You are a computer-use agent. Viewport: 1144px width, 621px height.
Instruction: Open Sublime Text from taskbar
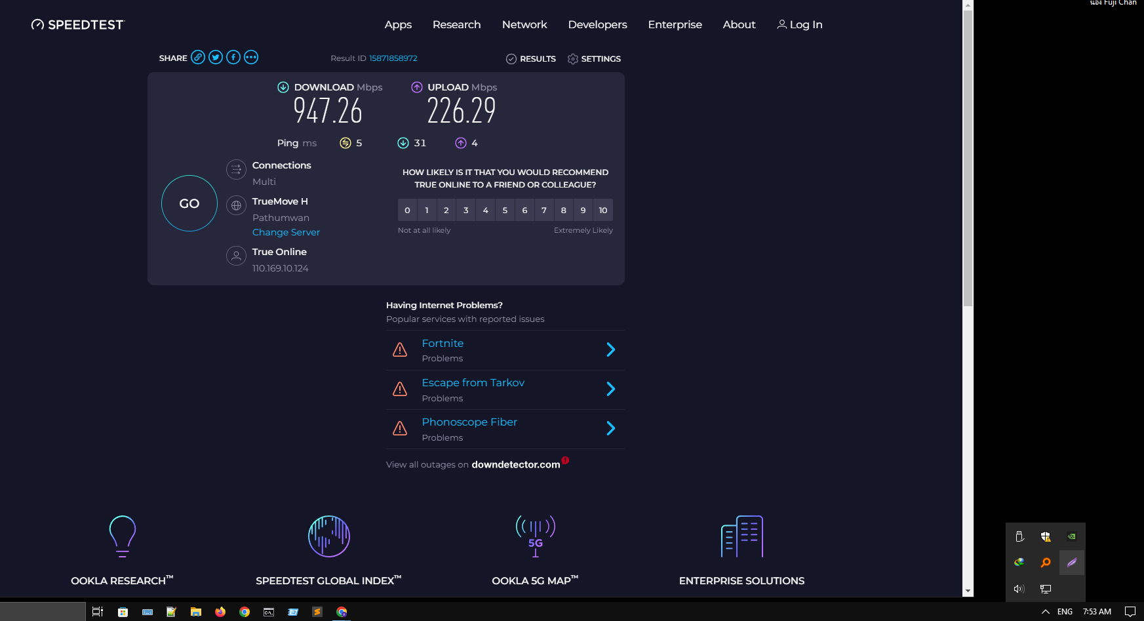317,612
